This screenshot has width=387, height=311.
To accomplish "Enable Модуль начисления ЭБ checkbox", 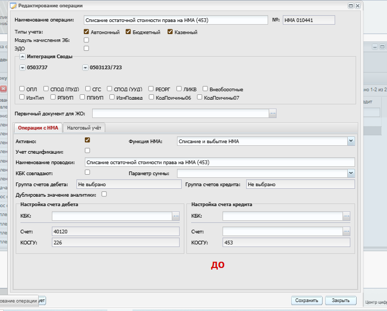I will tap(86, 40).
